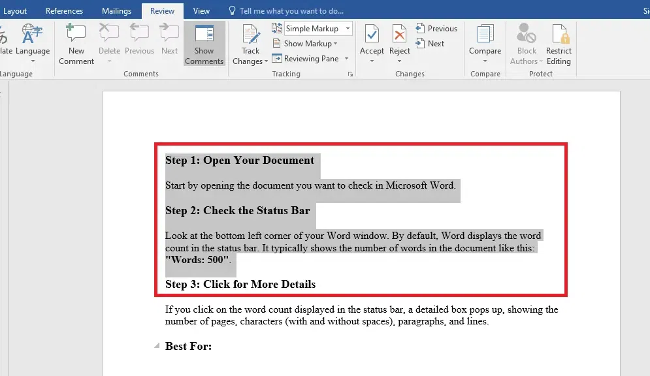650x376 pixels.
Task: Click the 'Best For:' heading text
Action: [x=188, y=346]
